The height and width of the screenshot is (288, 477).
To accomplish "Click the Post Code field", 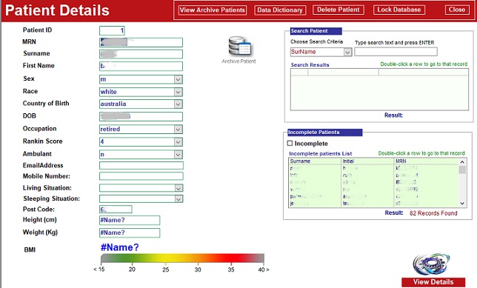I will point(116,210).
